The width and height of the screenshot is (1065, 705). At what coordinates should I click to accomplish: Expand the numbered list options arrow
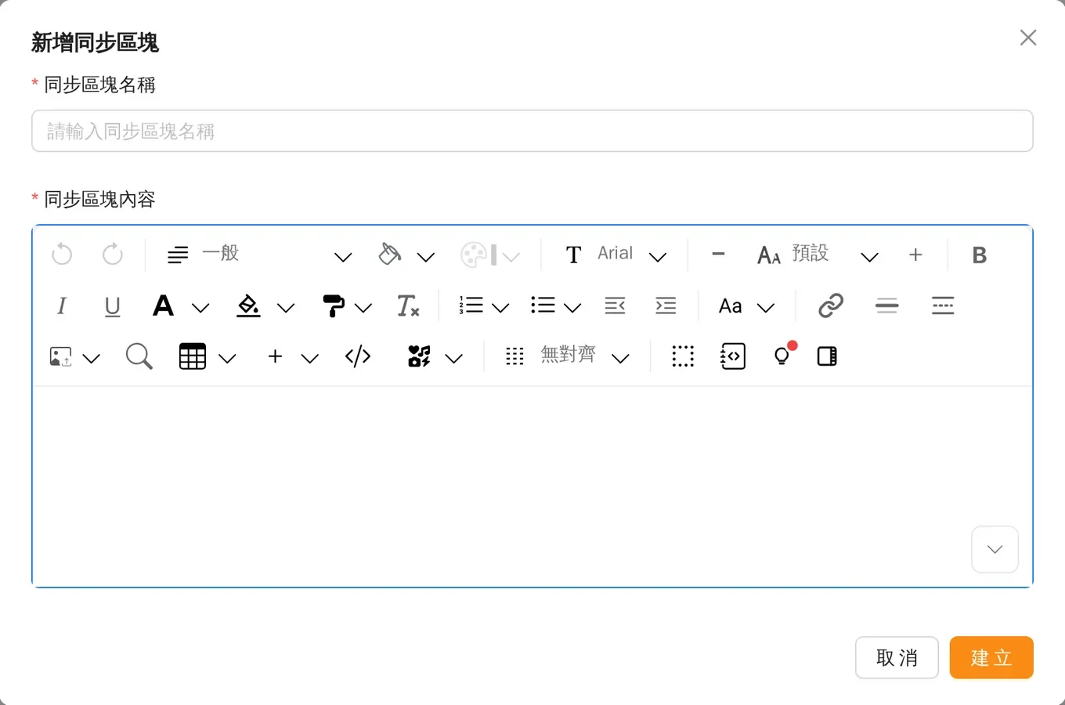[500, 307]
